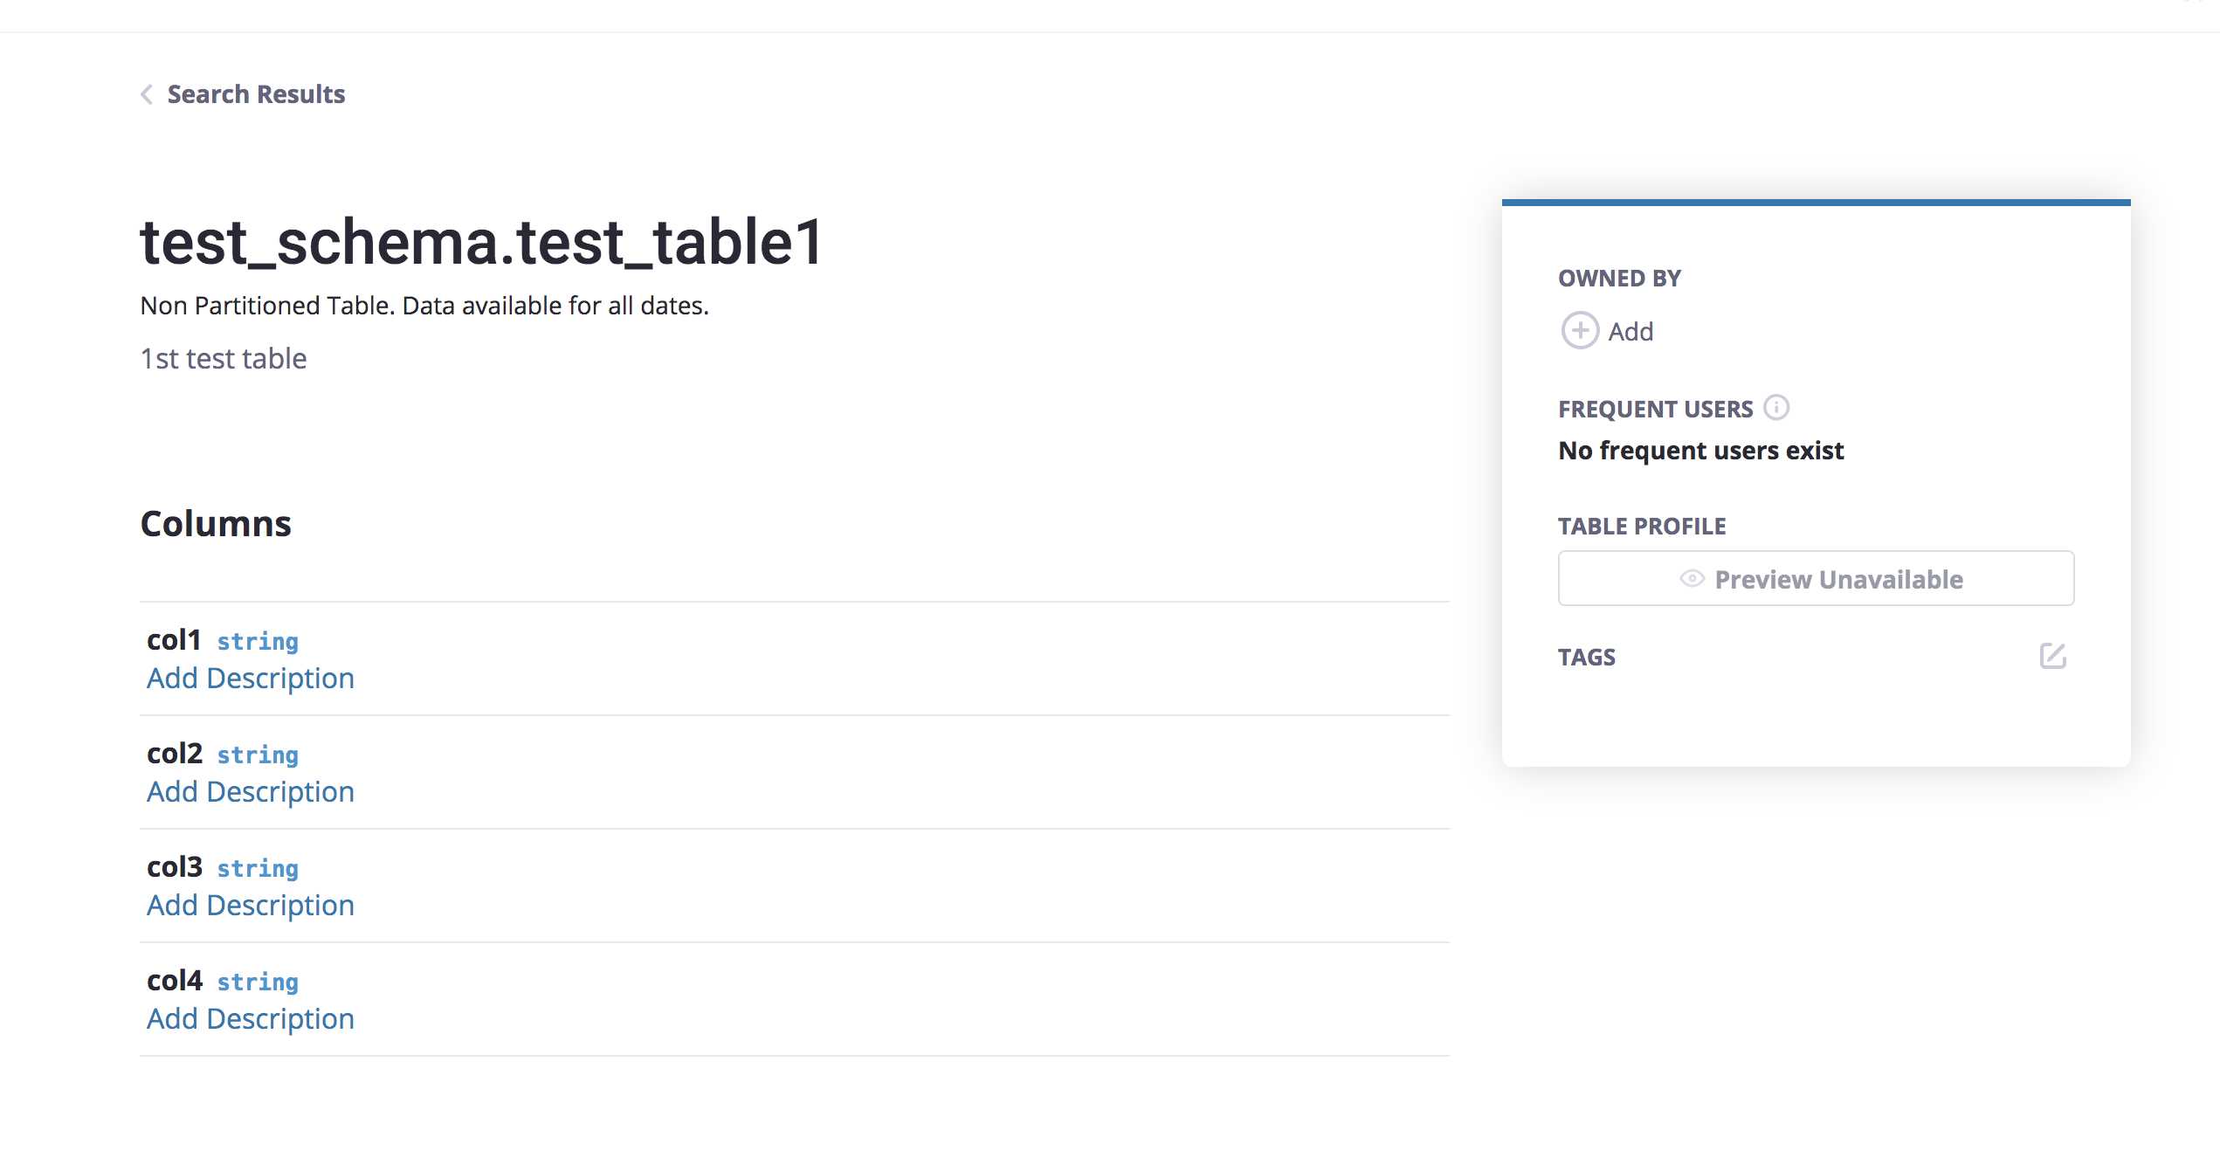This screenshot has width=2220, height=1158.
Task: Click the plus circle icon under Owned By
Action: pos(1580,331)
